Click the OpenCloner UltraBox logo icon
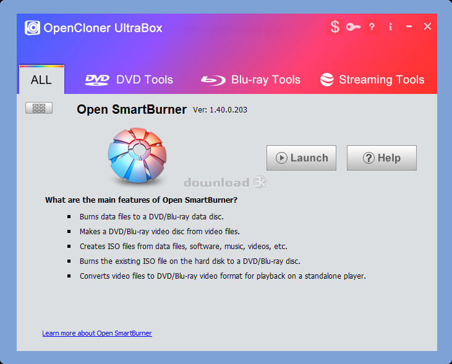The height and width of the screenshot is (364, 452). 32,28
